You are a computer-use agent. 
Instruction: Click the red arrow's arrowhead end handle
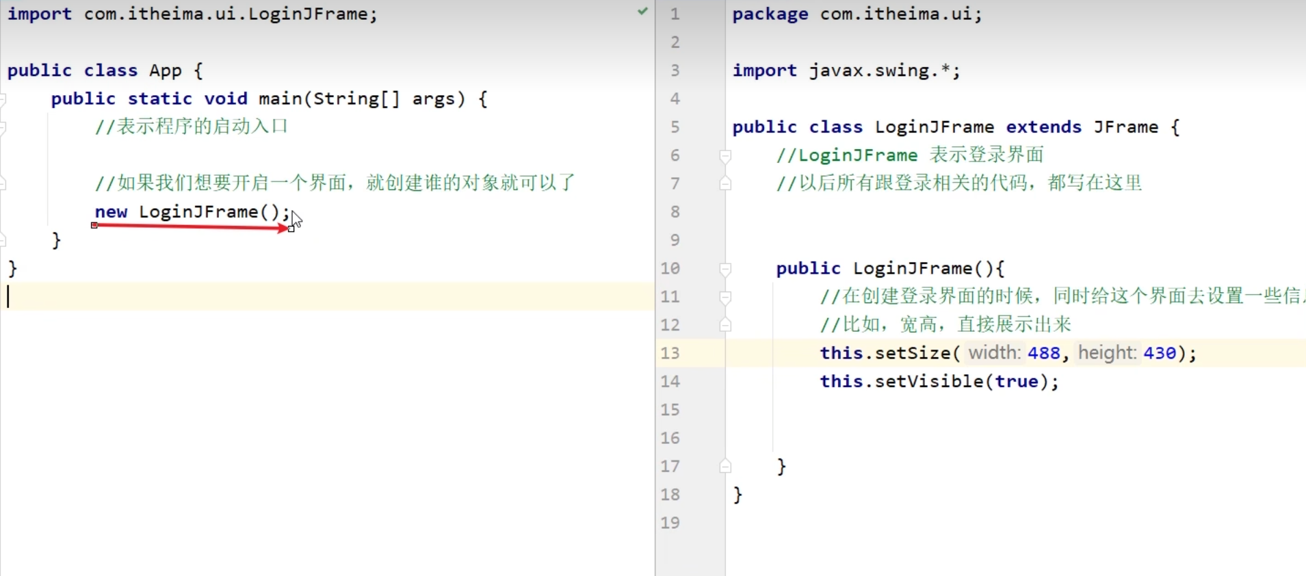291,229
